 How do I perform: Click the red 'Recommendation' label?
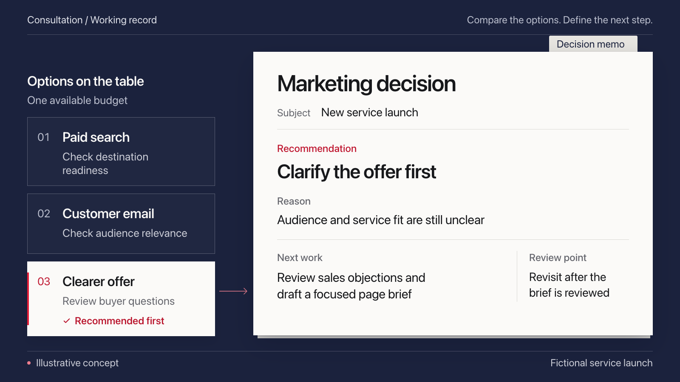317,149
